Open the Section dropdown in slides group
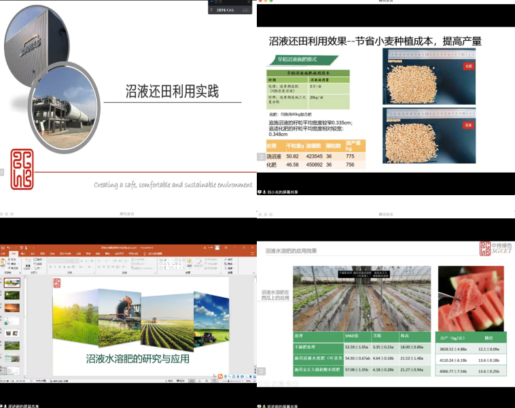This screenshot has height=408, width=515. 38,268
